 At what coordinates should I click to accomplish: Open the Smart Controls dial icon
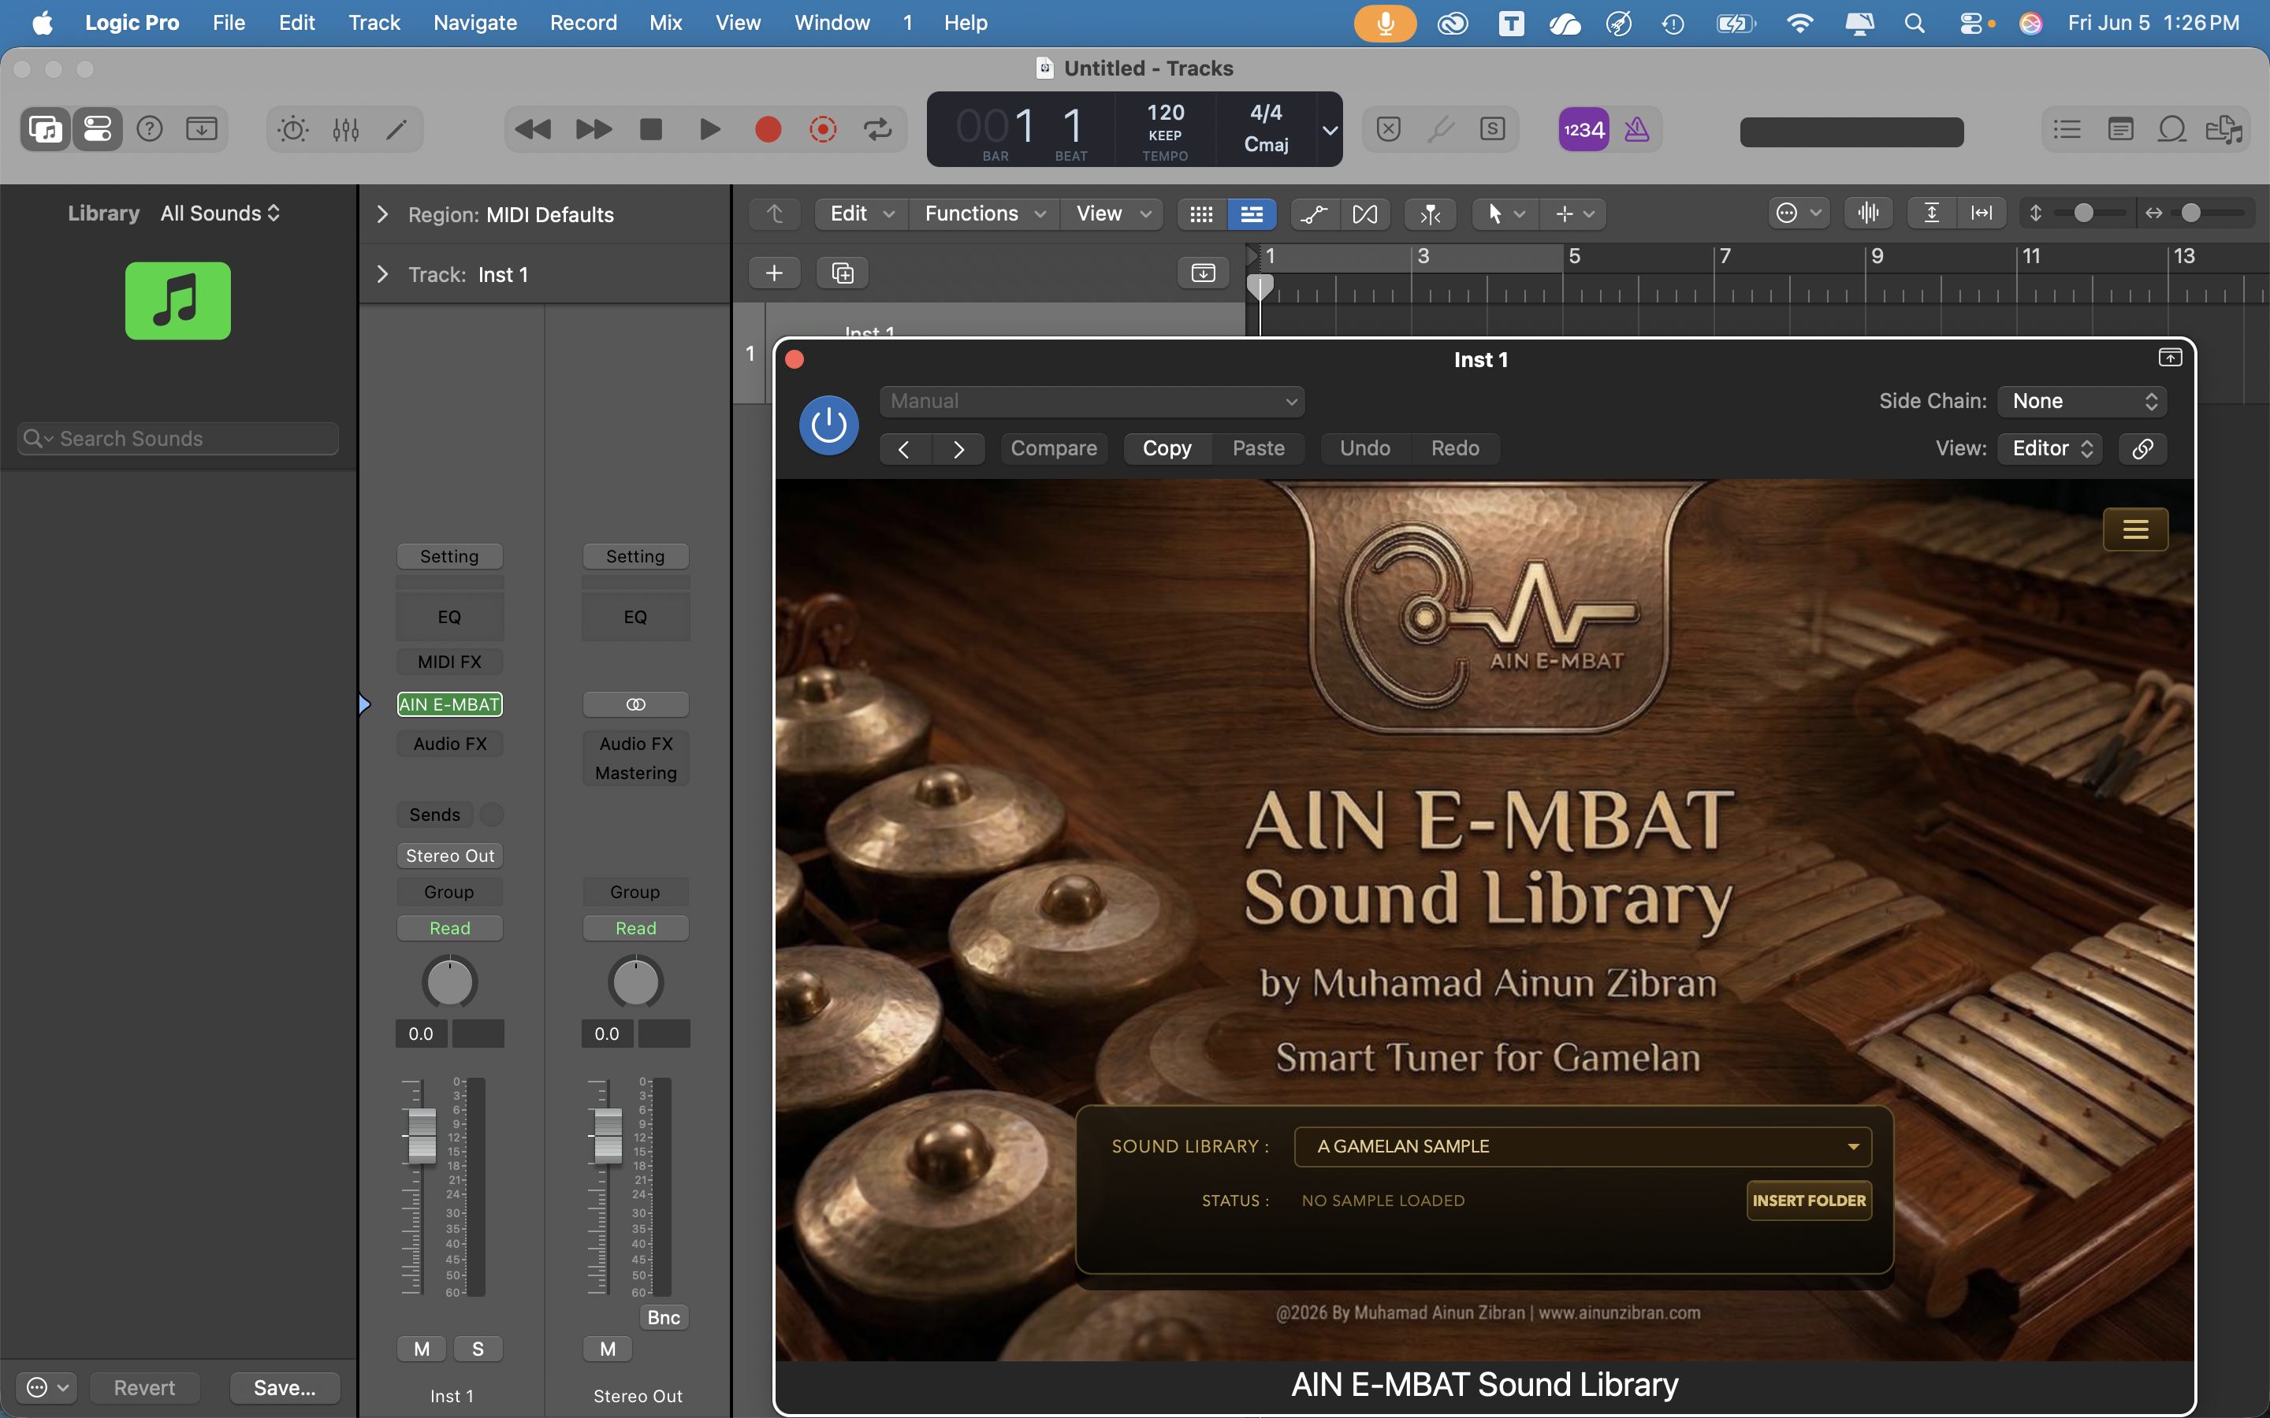point(293,129)
